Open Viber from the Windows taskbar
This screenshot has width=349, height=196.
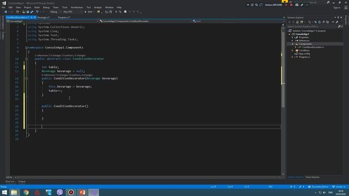(59, 192)
